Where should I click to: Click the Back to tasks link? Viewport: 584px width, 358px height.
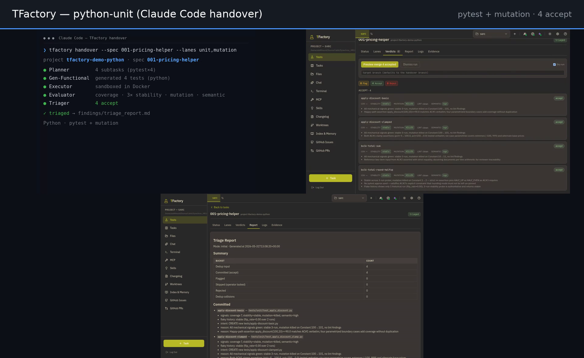[220, 208]
